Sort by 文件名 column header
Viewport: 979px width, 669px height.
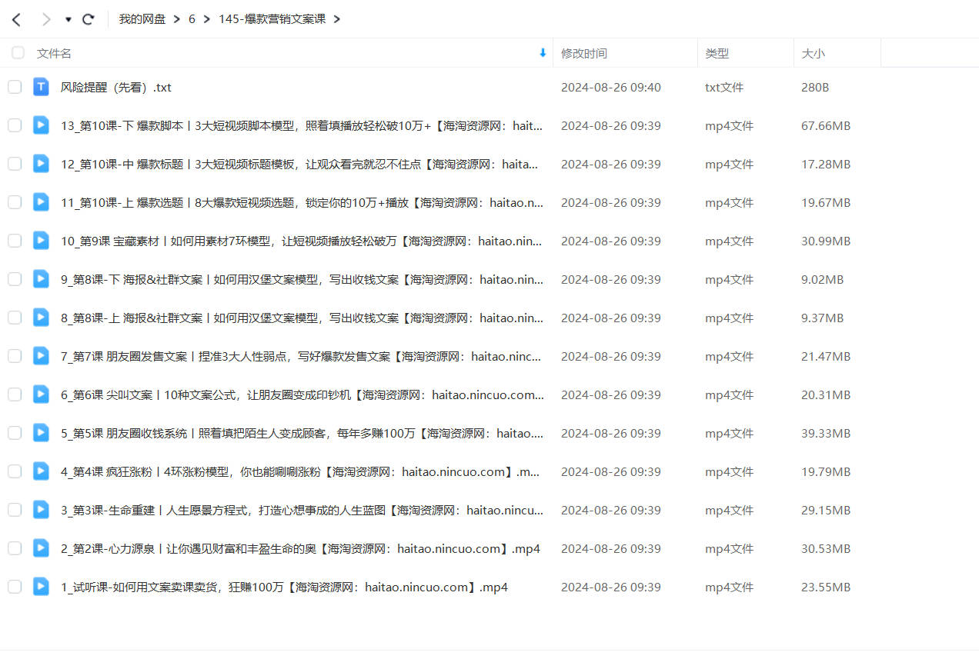pyautogui.click(x=54, y=53)
